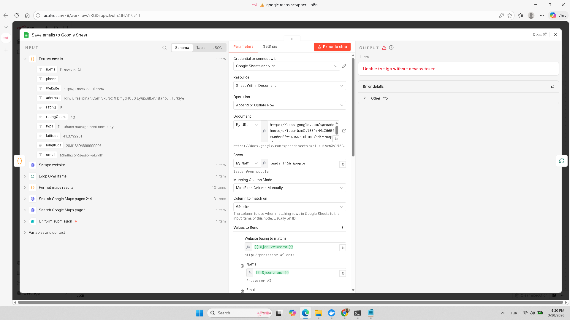Click the search icon in the INPUT panel
This screenshot has height=320, width=570.
(164, 48)
